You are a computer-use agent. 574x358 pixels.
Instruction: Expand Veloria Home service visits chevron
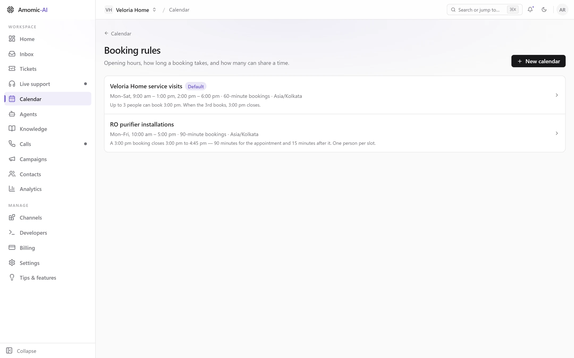tap(557, 95)
